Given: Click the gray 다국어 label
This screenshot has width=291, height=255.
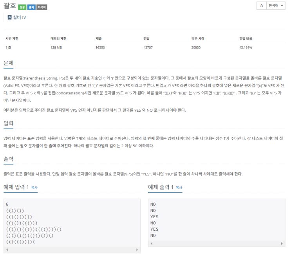Looking at the screenshot, I should 42,7.
